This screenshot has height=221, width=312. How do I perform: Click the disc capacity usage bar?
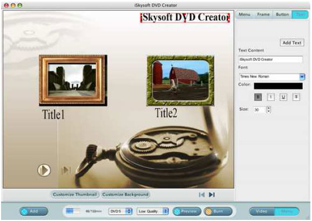coord(73,211)
